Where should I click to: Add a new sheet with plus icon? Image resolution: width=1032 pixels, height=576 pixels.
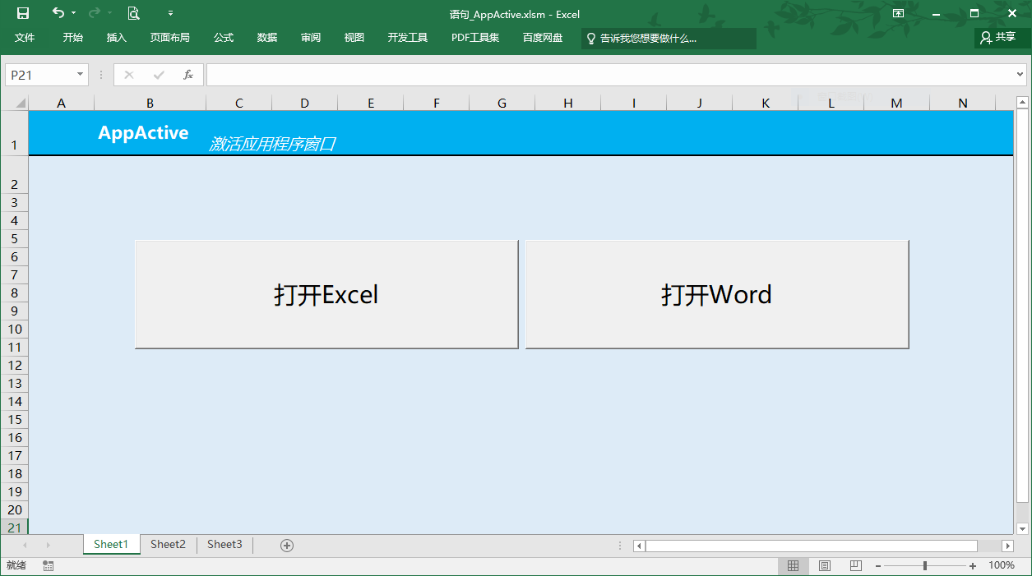click(x=287, y=545)
